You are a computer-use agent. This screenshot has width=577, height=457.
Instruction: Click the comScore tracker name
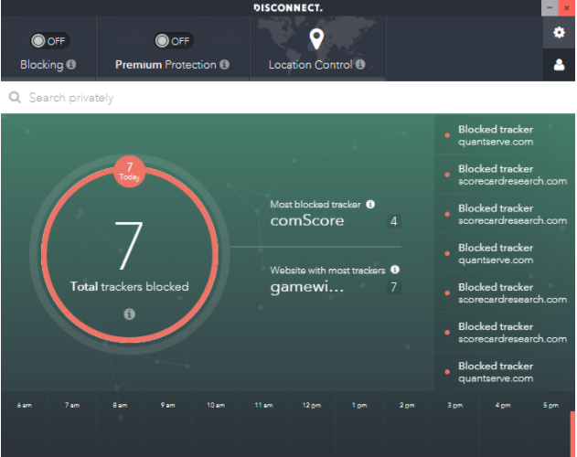(x=307, y=221)
